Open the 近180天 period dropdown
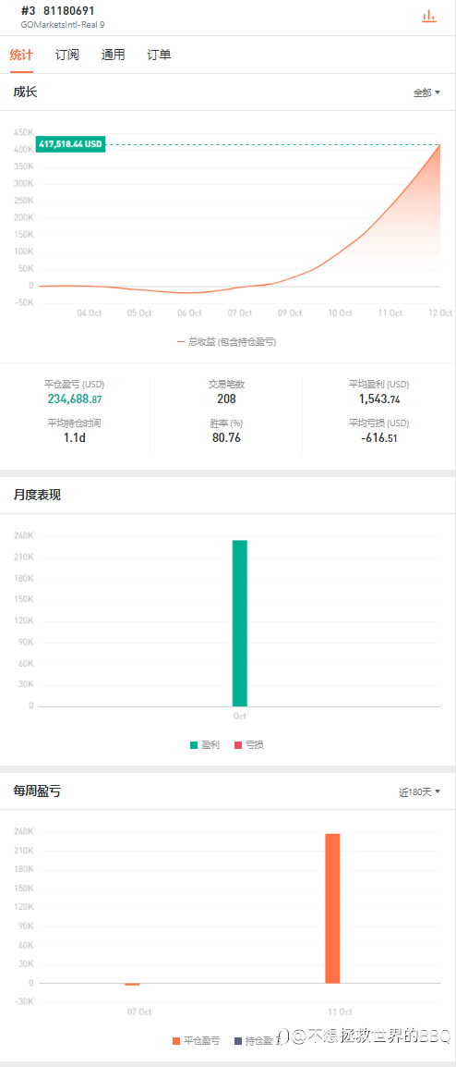Viewport: 456px width, 1067px height. point(419,791)
